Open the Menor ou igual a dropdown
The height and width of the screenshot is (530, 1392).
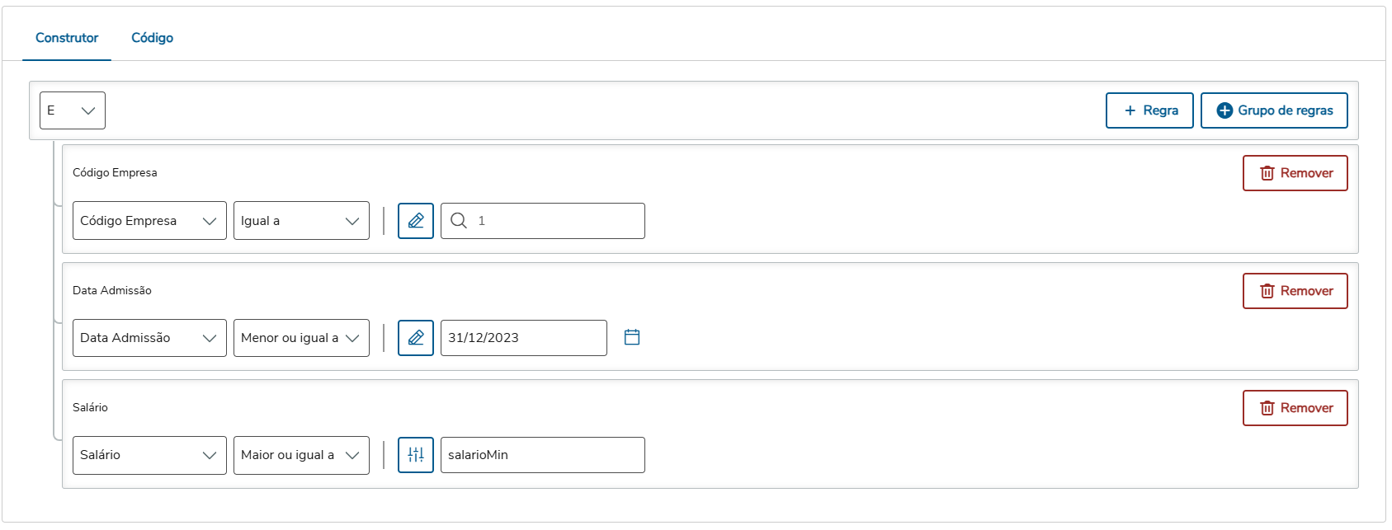tap(301, 338)
